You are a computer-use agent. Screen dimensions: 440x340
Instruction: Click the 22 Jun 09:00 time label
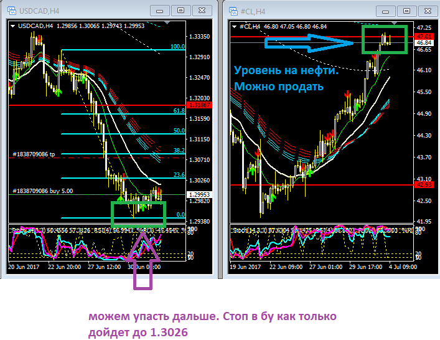pyautogui.click(x=286, y=267)
